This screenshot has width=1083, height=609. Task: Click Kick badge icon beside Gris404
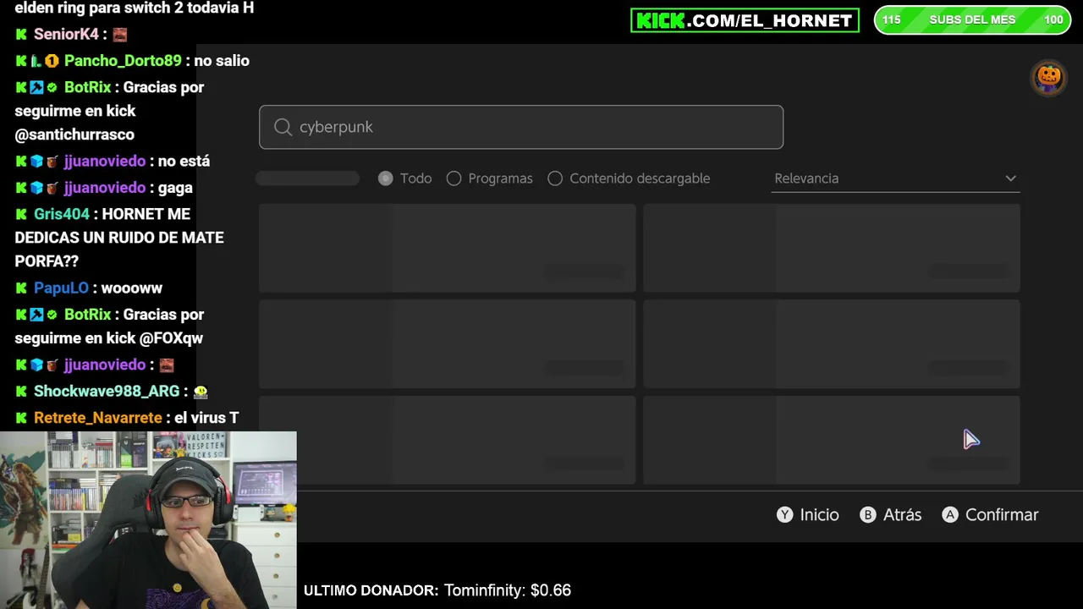tap(21, 214)
